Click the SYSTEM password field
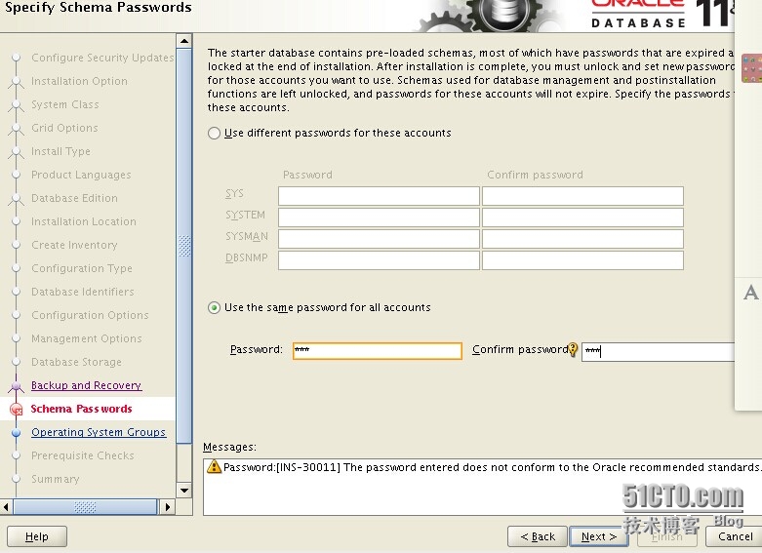Viewport: 762px width, 553px height. tap(379, 217)
